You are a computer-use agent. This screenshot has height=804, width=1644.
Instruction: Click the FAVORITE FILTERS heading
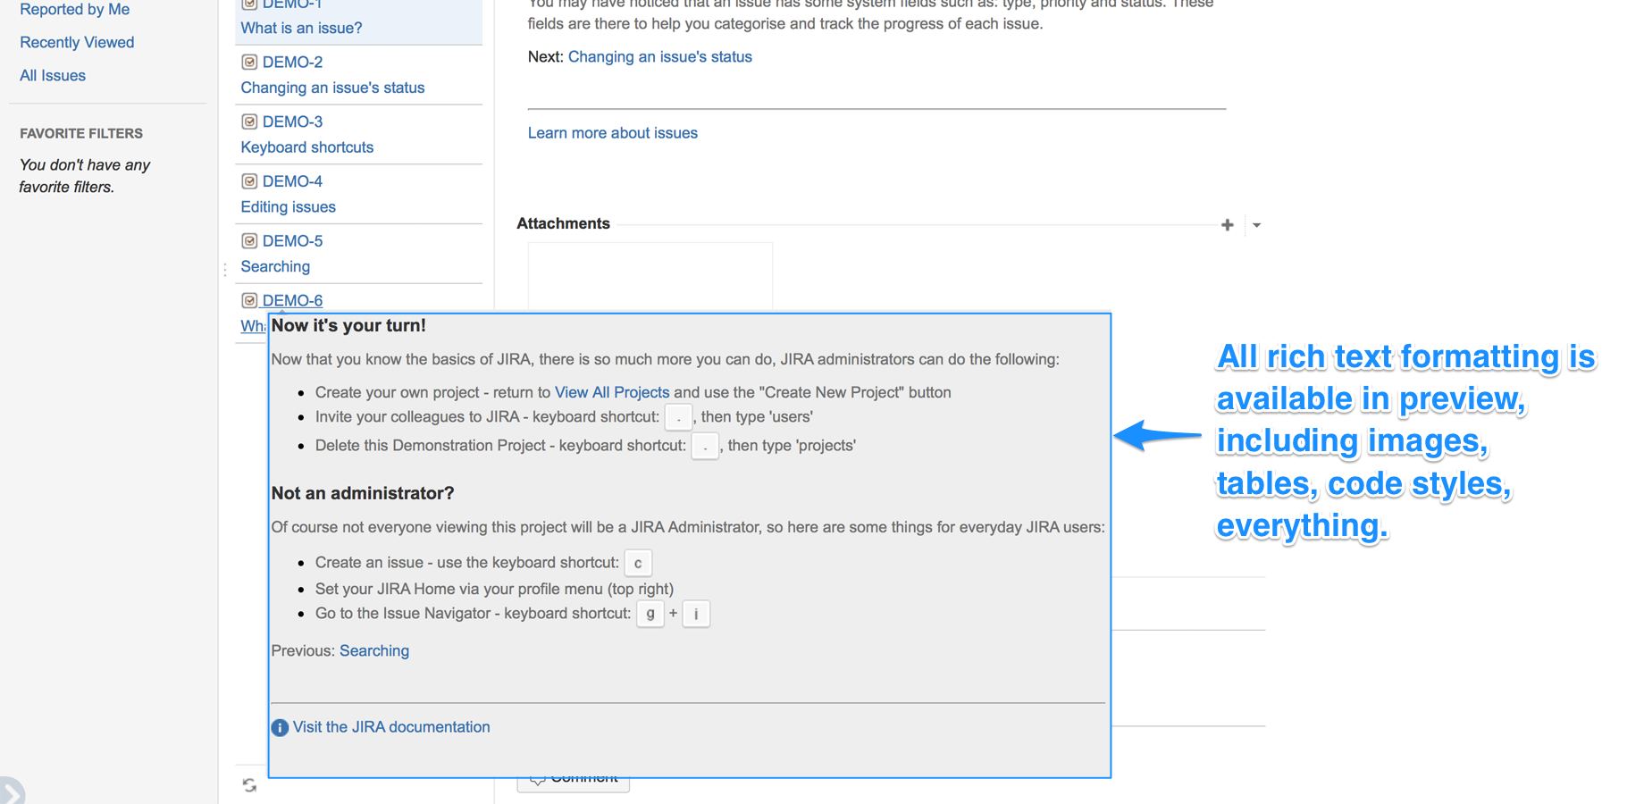pyautogui.click(x=81, y=133)
